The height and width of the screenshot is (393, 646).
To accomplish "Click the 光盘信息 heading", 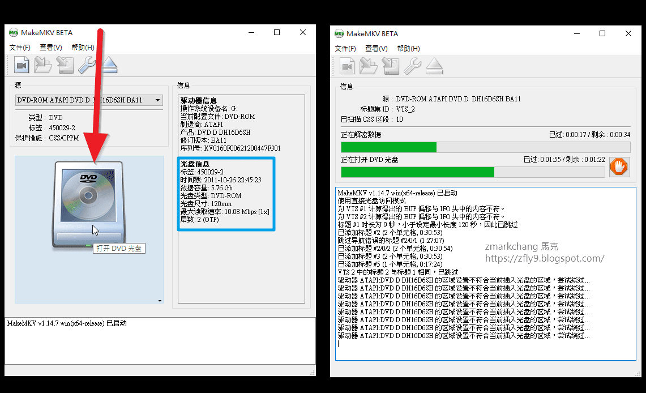I will tap(194, 164).
